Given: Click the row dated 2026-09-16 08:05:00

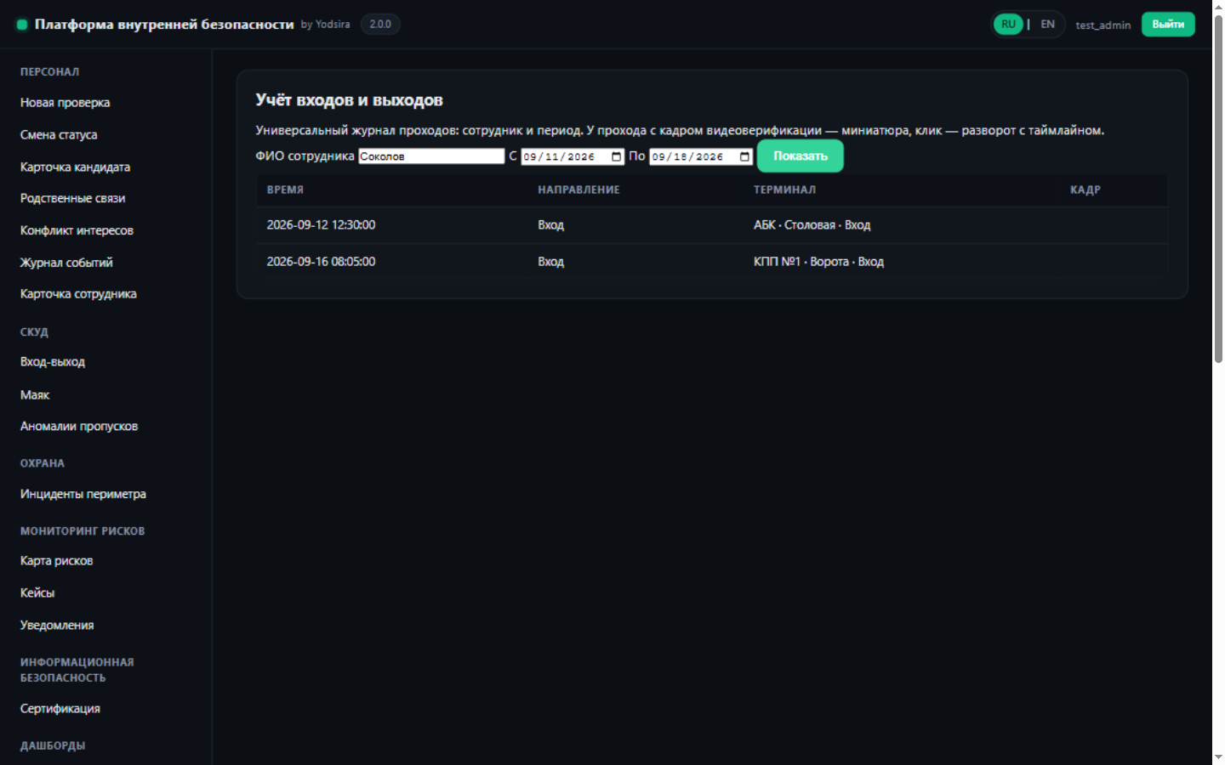Looking at the screenshot, I should click(x=712, y=262).
